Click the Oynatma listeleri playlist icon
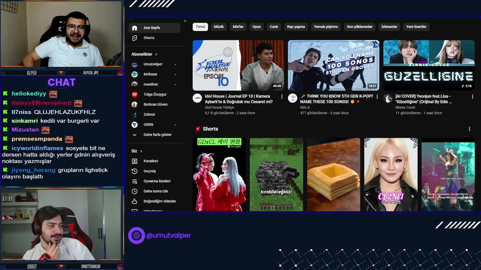The height and width of the screenshot is (270, 481). (135, 181)
